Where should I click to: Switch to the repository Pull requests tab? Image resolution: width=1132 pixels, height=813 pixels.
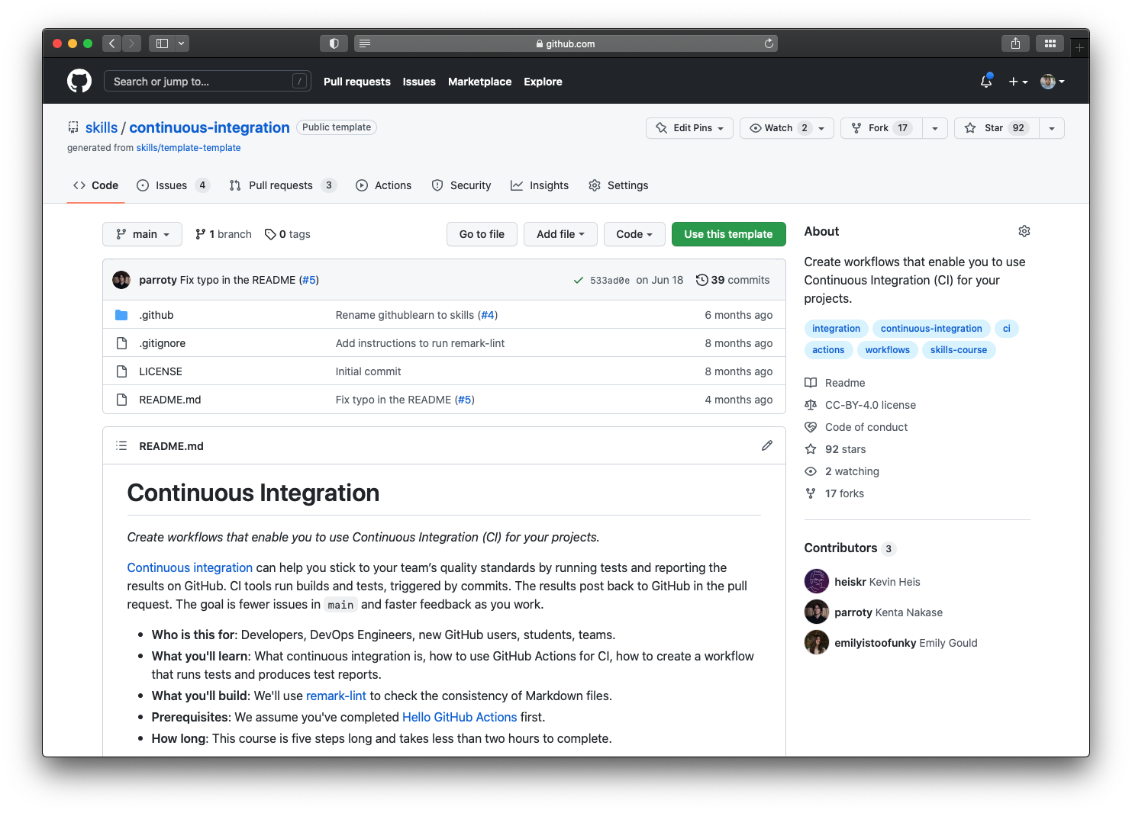click(282, 185)
